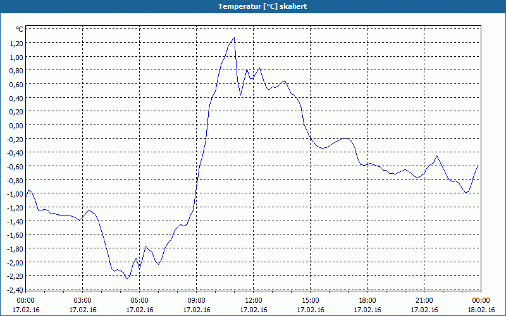Click the 0,00 zero-line label
This screenshot has width=506, height=316.
point(16,125)
